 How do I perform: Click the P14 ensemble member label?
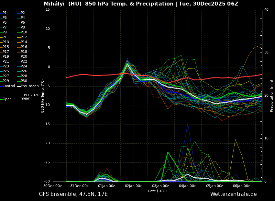[24, 42]
